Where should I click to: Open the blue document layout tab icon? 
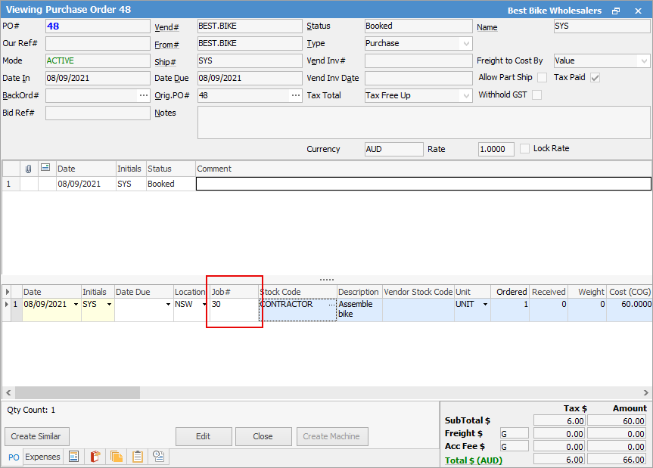74,457
